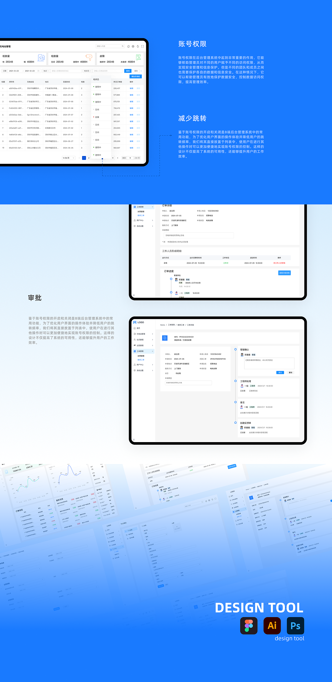Click the 首页 home icon in the LOGO sidebar
The height and width of the screenshot is (682, 332).
(x=135, y=328)
